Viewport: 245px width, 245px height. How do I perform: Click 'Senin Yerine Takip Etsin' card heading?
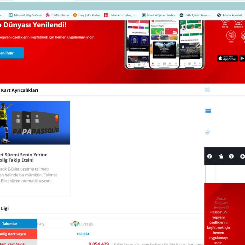24,157
